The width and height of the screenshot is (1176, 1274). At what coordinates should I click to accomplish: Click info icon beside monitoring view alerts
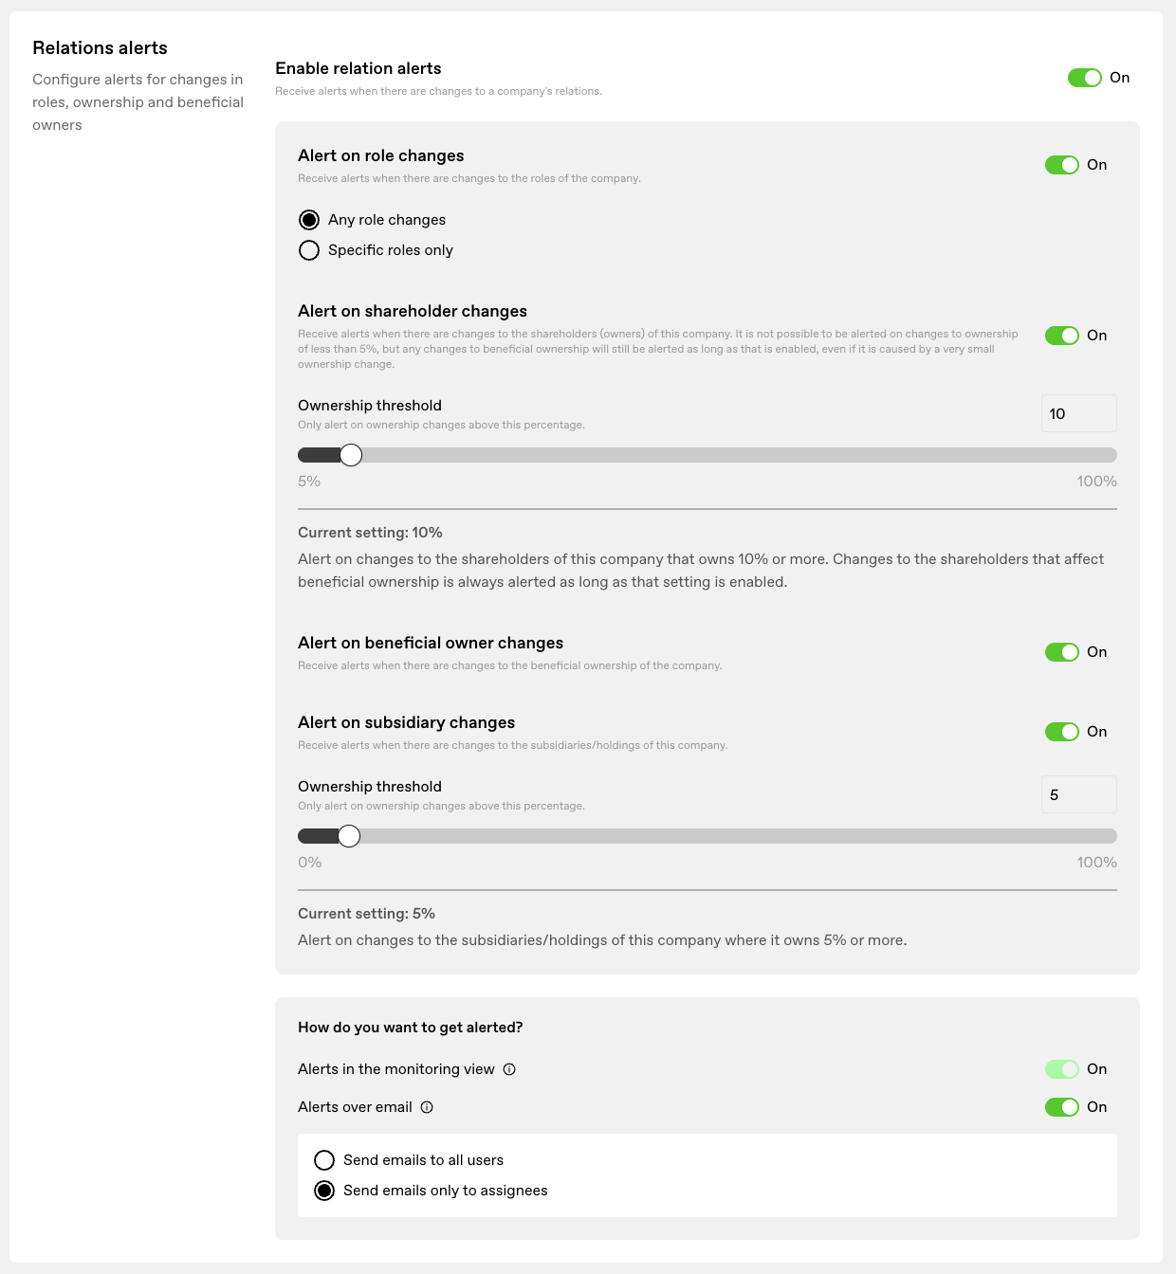tap(509, 1069)
